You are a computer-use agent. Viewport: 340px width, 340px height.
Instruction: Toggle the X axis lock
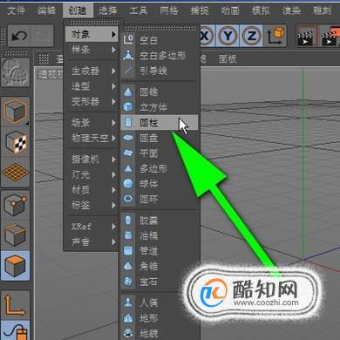tap(206, 36)
